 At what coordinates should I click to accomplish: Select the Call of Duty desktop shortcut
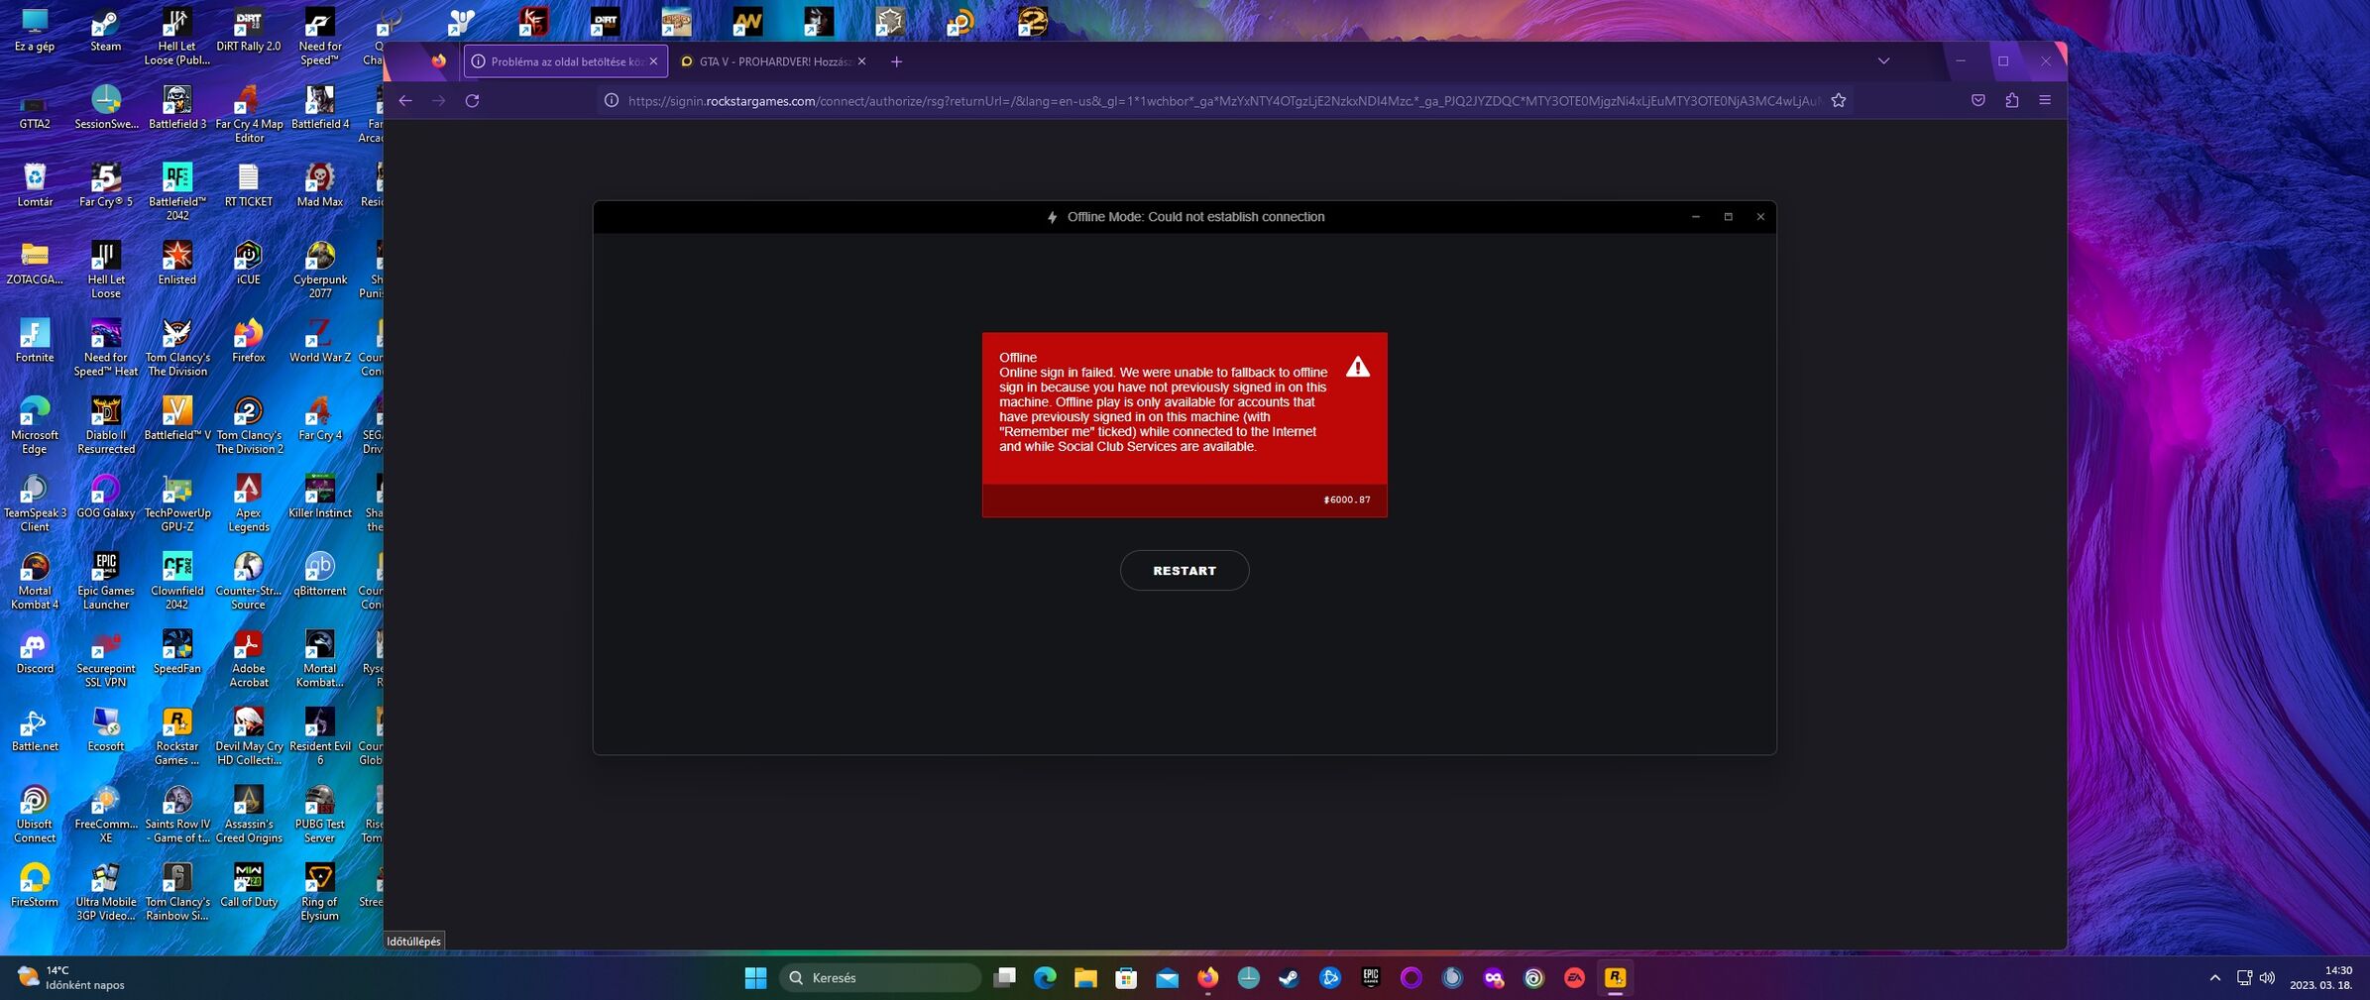[249, 886]
